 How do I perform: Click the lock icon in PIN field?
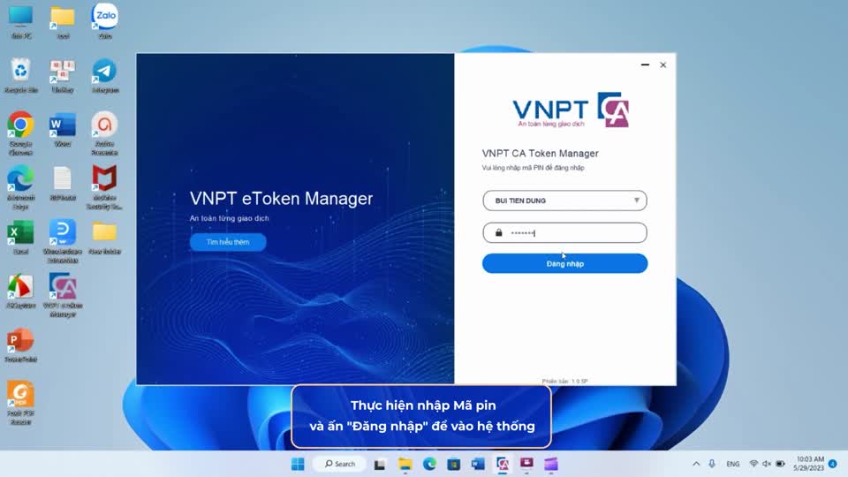[498, 232]
